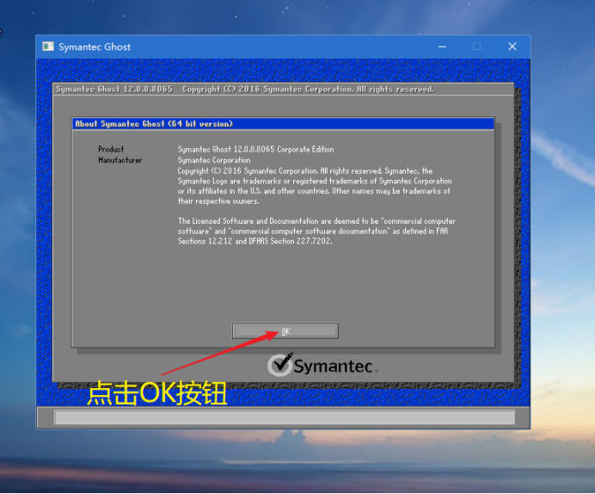The width and height of the screenshot is (595, 494).
Task: Click the 'Symantec Corporation' manufacturer value
Action: coord(214,160)
